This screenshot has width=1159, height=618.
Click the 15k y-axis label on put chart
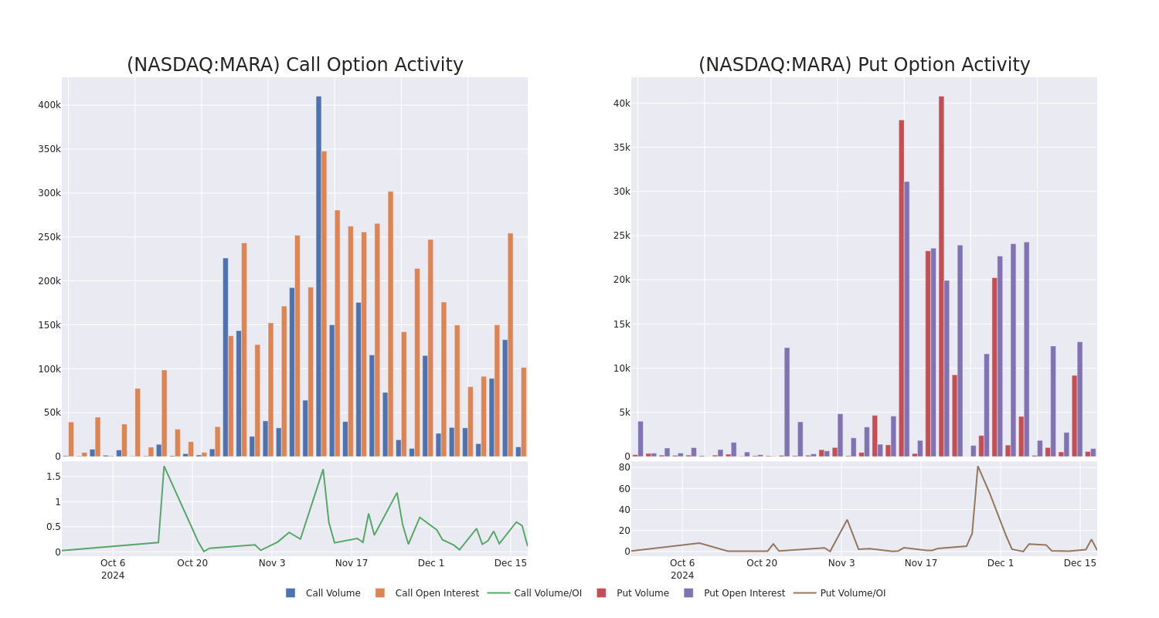622,324
